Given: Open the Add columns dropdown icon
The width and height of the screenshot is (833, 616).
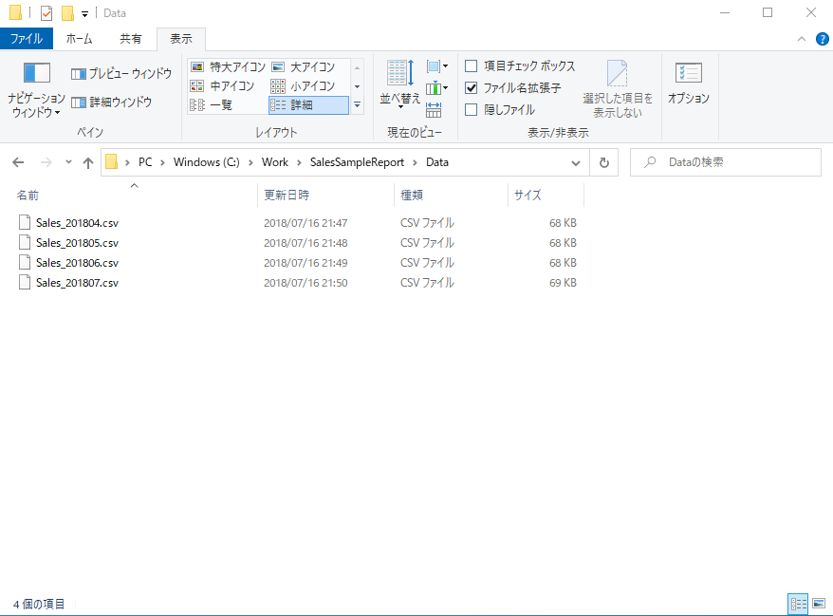Looking at the screenshot, I should click(x=436, y=87).
